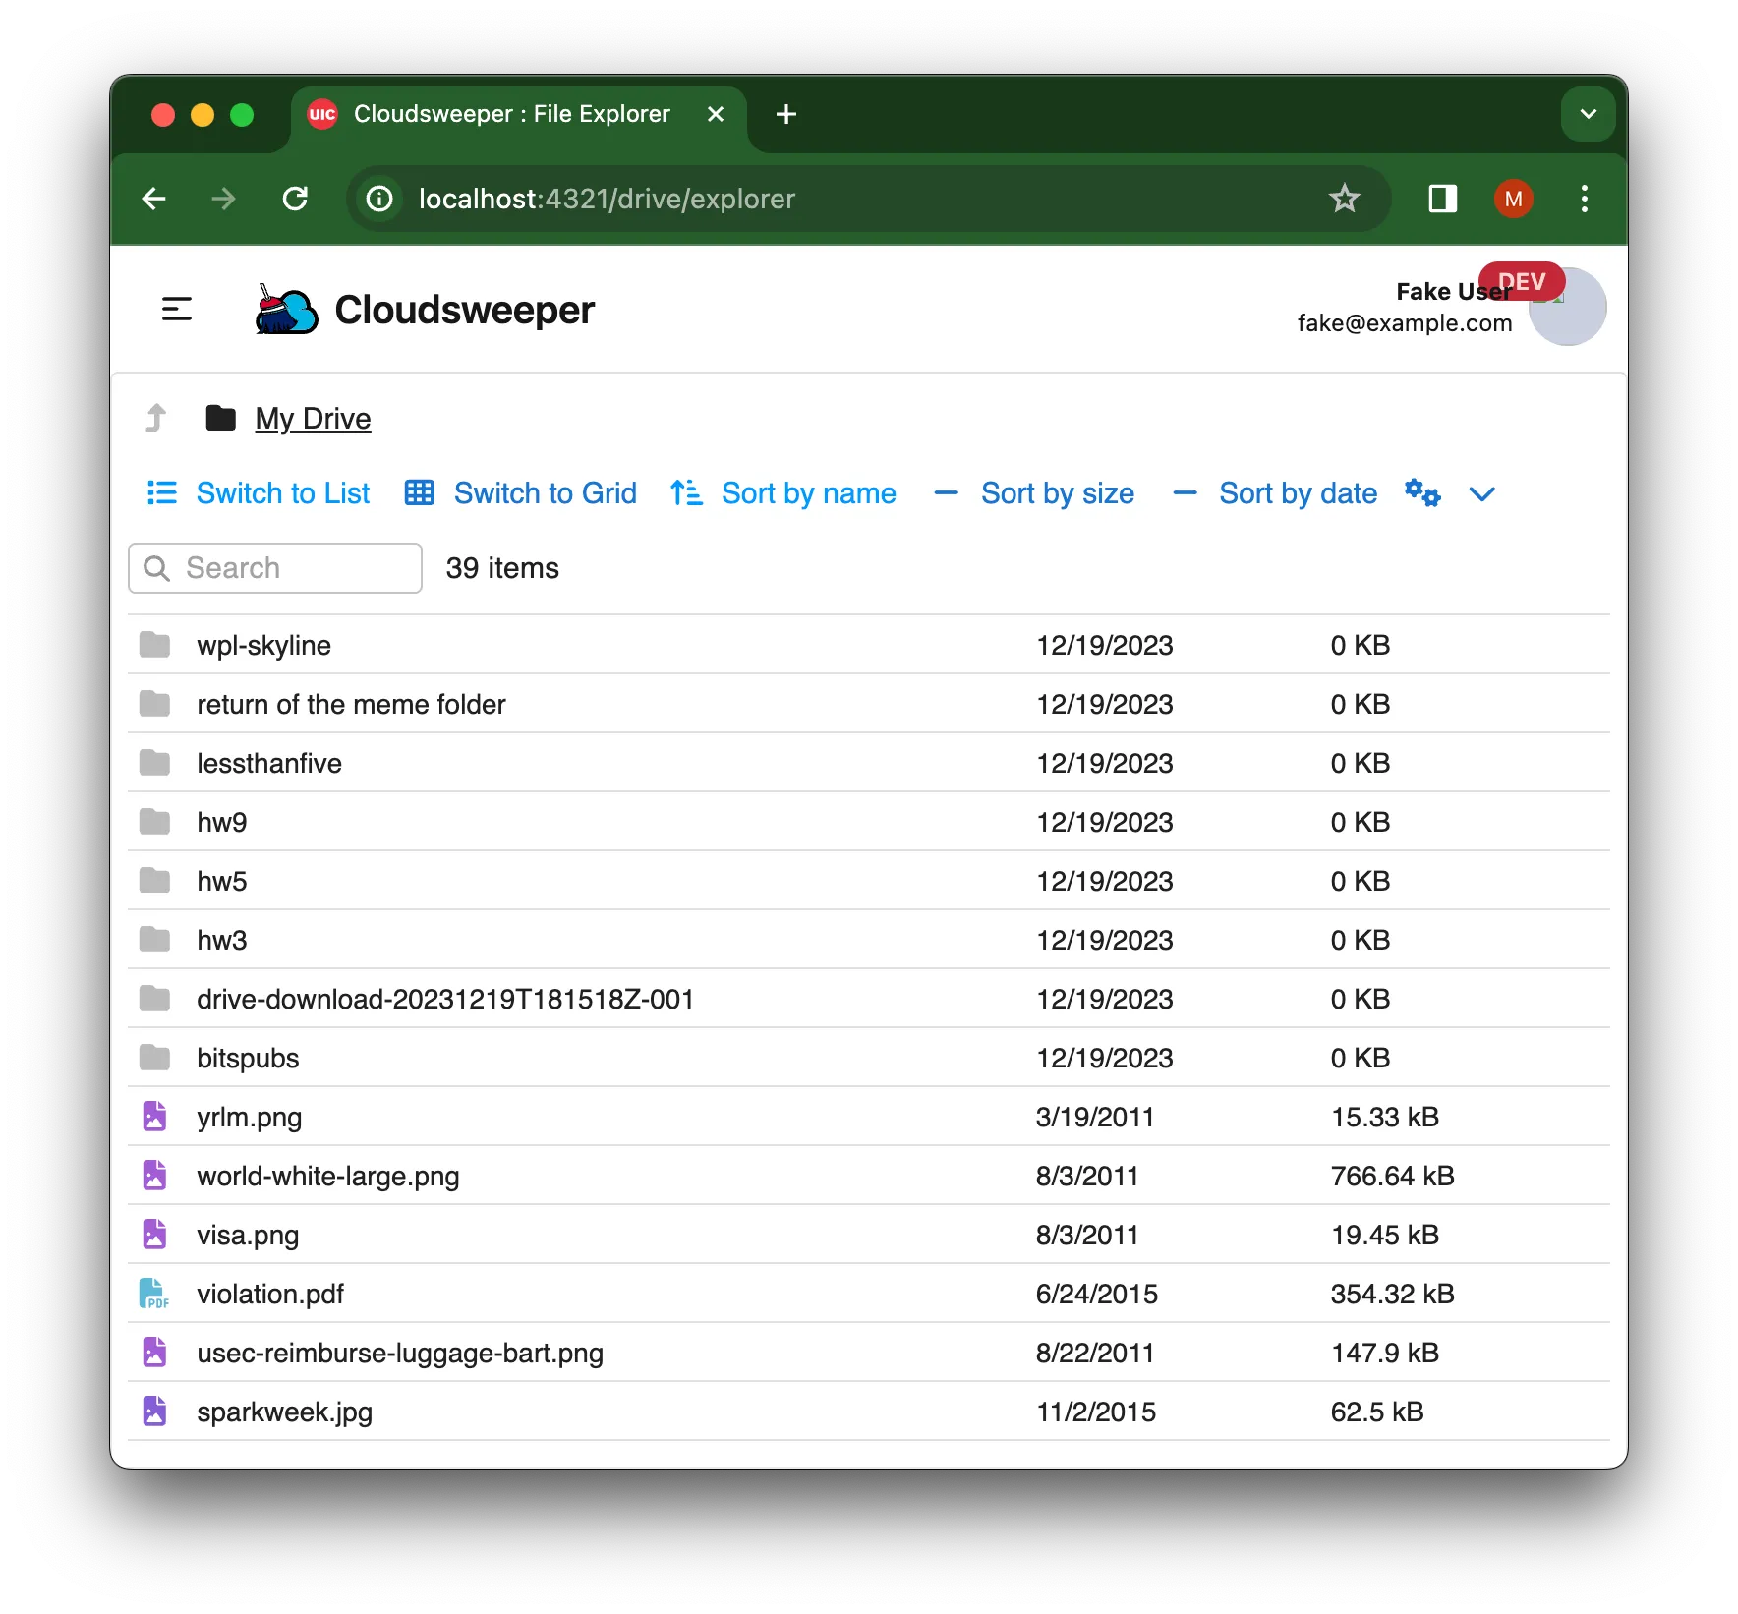The image size is (1738, 1614).
Task: Sort files by size
Action: [1057, 492]
